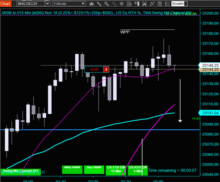Click the MNQ DEC25 instrument field
The height and width of the screenshot is (182, 220).
31,4
